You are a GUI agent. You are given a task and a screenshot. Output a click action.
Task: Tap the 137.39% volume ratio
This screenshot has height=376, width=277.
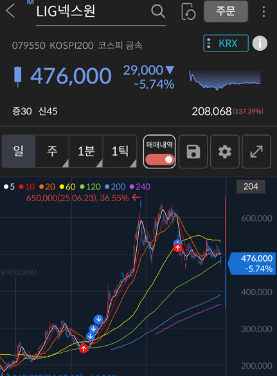[x=248, y=111]
